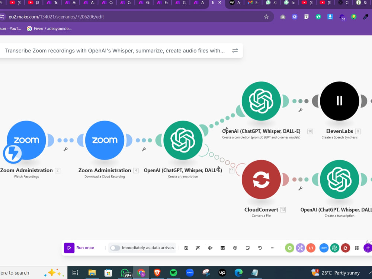Switch to the Gmail browser tab

click(253, 3)
